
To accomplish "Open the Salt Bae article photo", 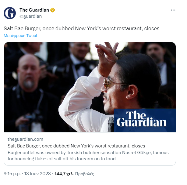I will click(x=90, y=87).
